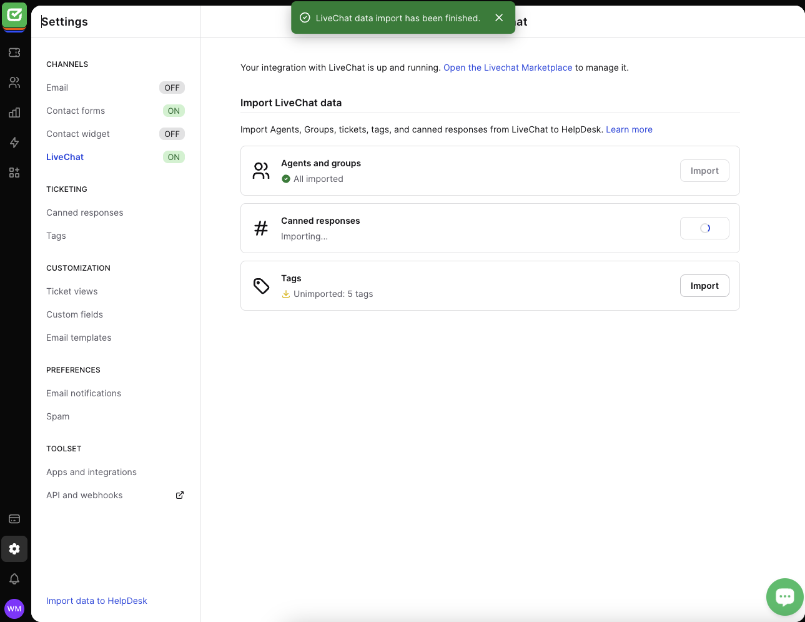The image size is (805, 622).
Task: Open the Customers people icon in sidebar
Action: click(14, 83)
